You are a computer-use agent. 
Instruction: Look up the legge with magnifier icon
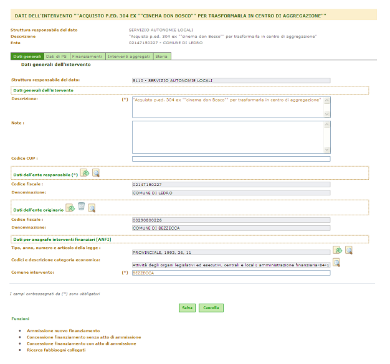coord(349,250)
